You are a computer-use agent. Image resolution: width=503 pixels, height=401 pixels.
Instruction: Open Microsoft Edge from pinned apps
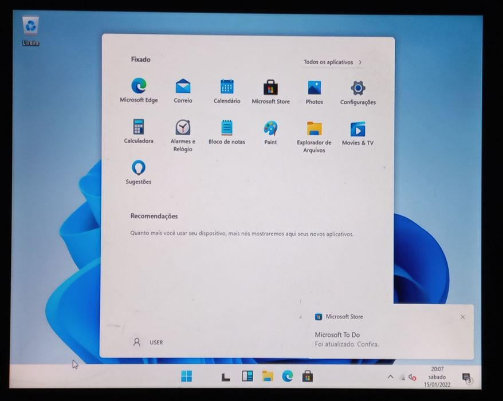(139, 90)
